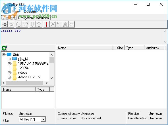The height and width of the screenshot is (125, 168).
Task: Sort remote list by Size column header
Action: pyautogui.click(x=119, y=48)
